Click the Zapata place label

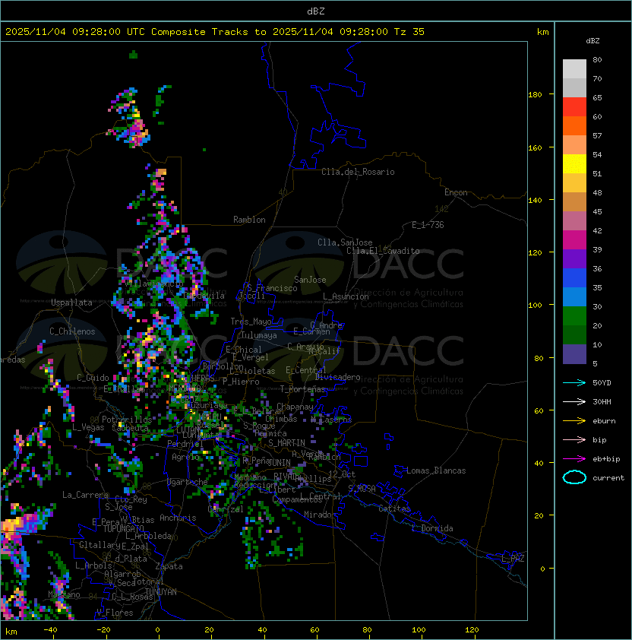[169, 566]
